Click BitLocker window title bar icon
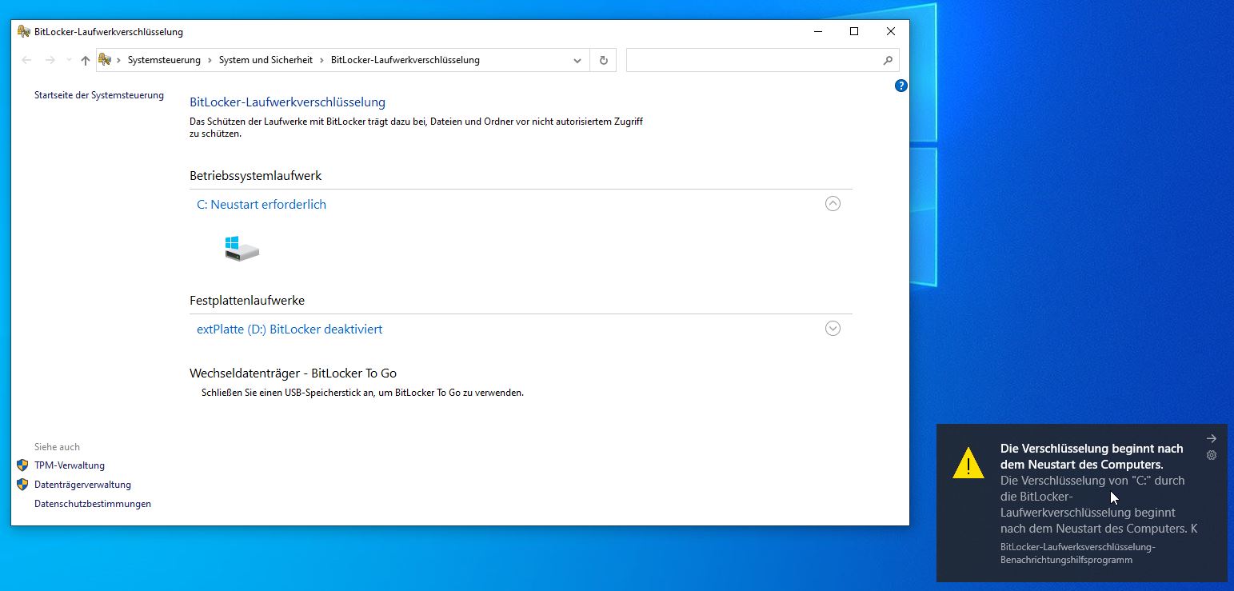 coord(24,32)
